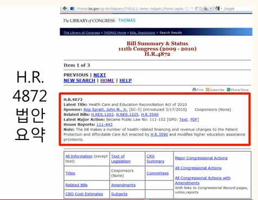This screenshot has height=200, width=258.
Task: Click the HOME link
Action: pyautogui.click(x=107, y=81)
